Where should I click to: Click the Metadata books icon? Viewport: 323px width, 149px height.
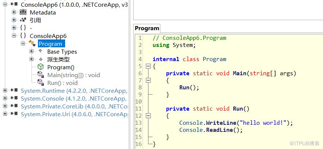click(23, 12)
